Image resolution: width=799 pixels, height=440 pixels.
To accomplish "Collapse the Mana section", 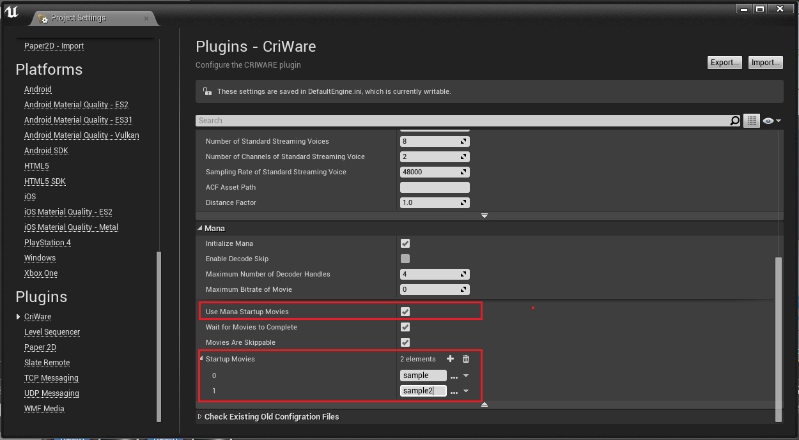I will coord(200,228).
